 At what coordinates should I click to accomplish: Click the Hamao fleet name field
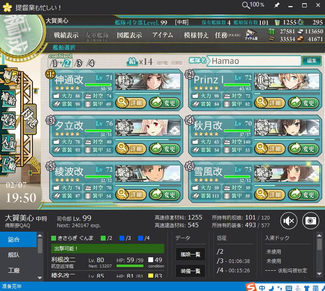(254, 61)
